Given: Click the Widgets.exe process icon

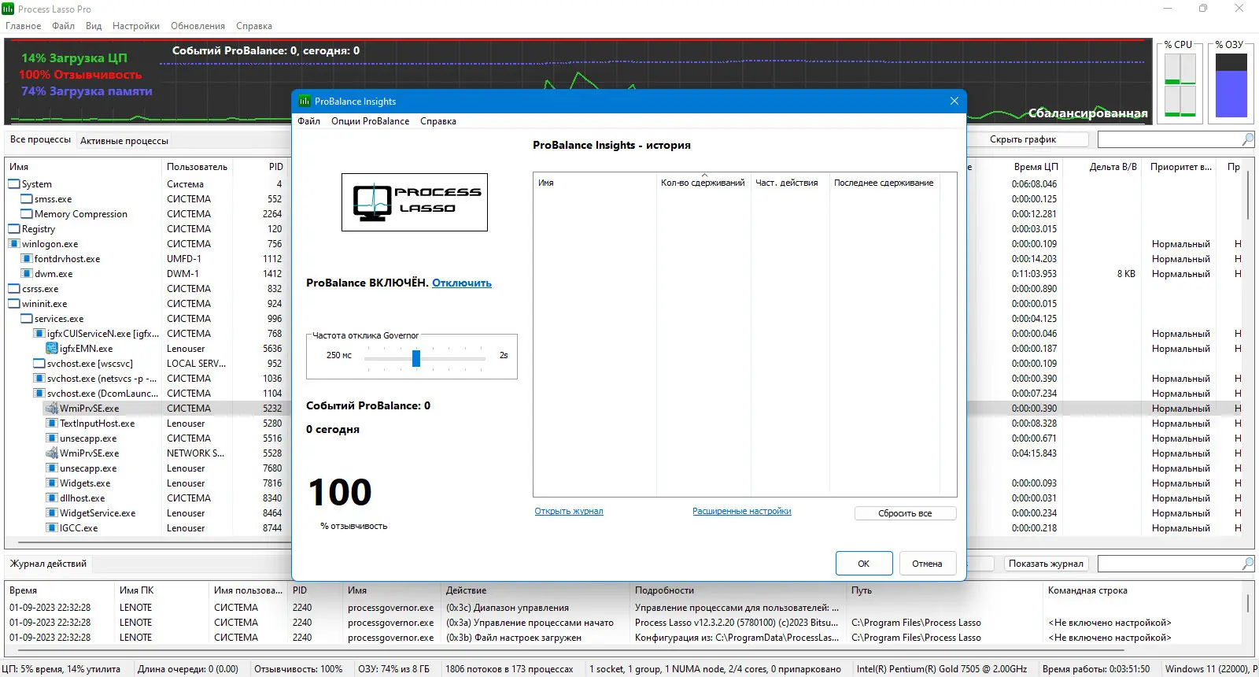Looking at the screenshot, I should pyautogui.click(x=52, y=483).
